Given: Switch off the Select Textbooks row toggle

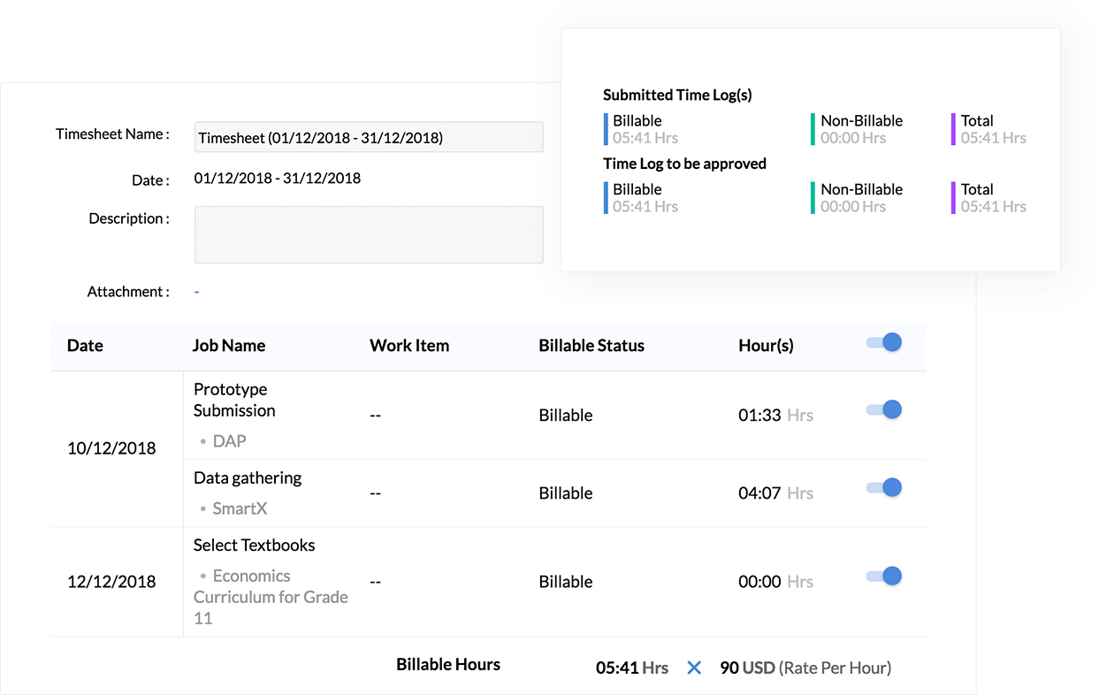Looking at the screenshot, I should (883, 576).
